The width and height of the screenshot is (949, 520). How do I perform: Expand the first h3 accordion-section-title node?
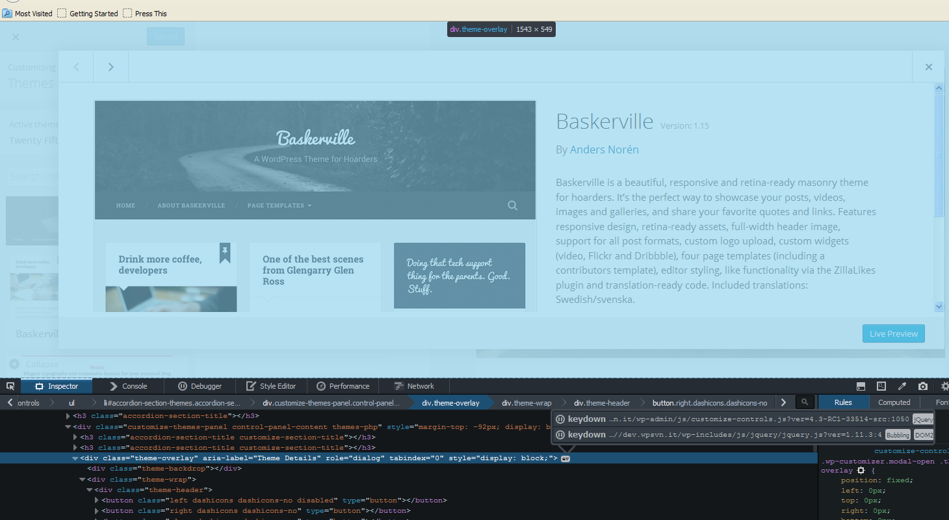tap(68, 416)
